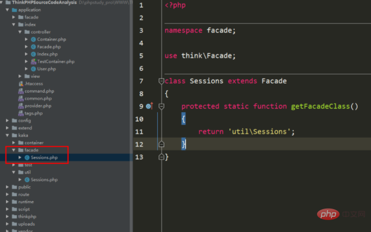The height and width of the screenshot is (232, 371).
Task: Expand the Container.php structure arrow
Action: 26,39
